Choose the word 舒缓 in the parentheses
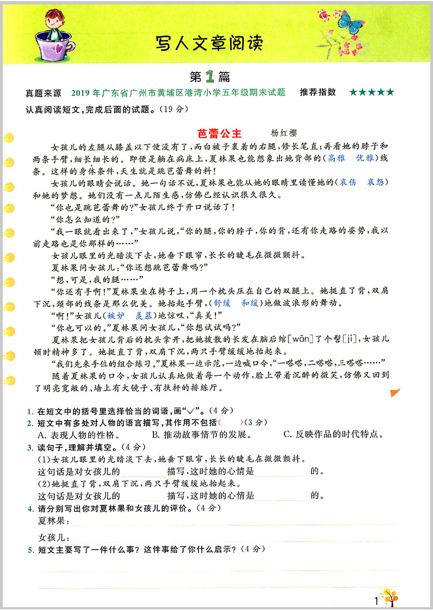Viewport: 433px width, 611px height. 222,303
